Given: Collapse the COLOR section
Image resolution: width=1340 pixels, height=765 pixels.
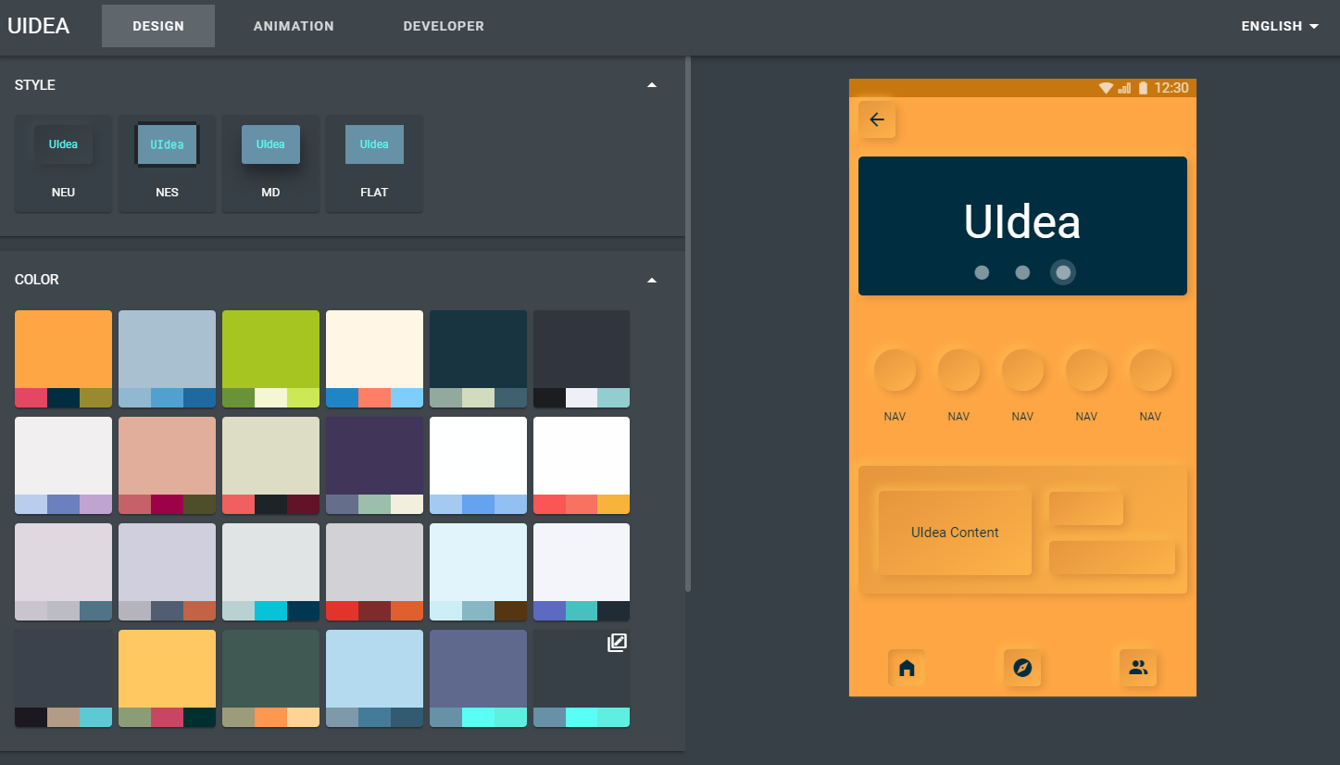Looking at the screenshot, I should 652,280.
